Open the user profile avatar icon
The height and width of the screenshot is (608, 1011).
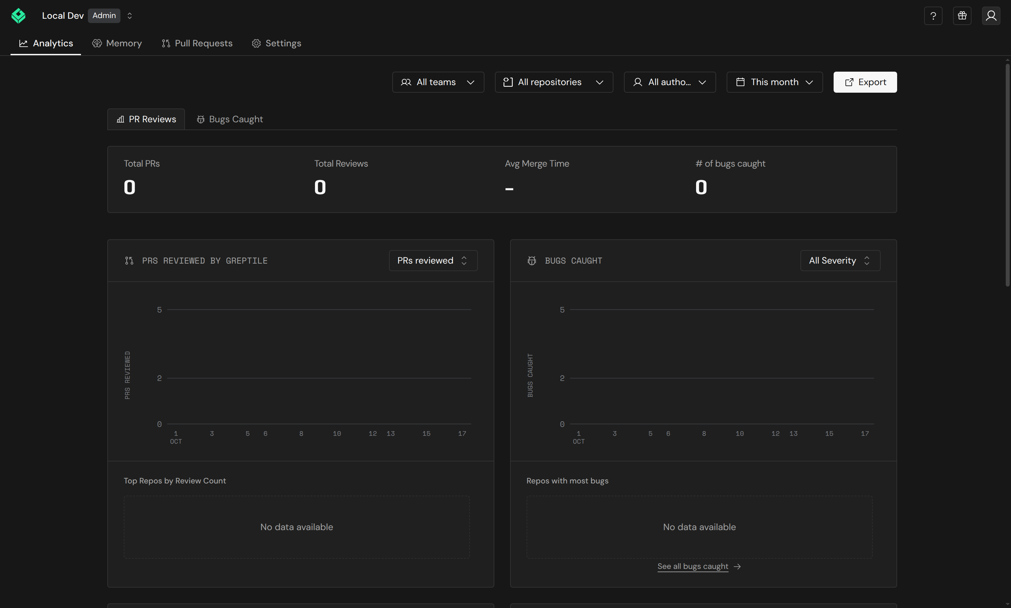(x=991, y=15)
